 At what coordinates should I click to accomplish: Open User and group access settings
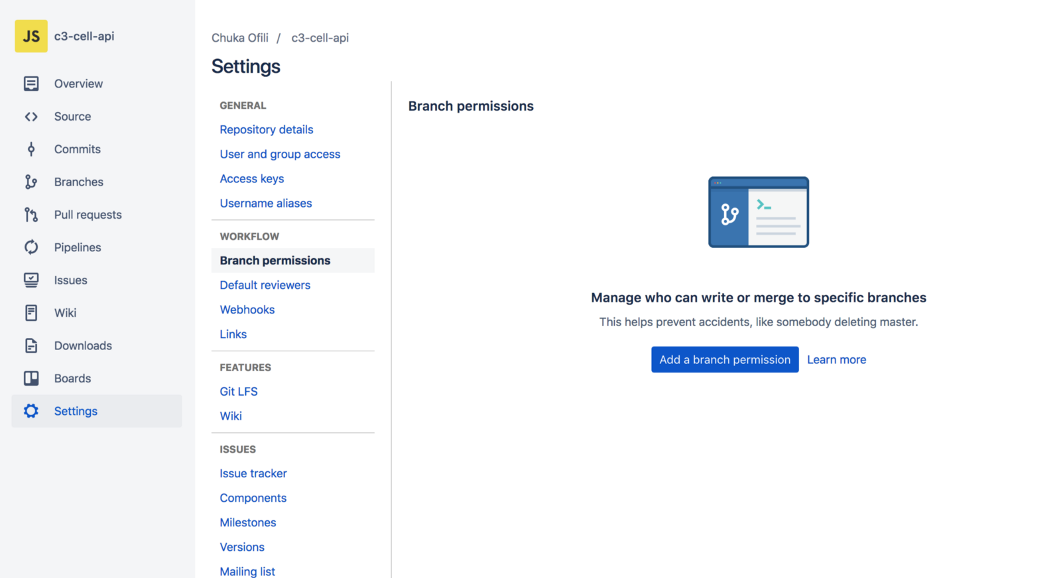(280, 154)
